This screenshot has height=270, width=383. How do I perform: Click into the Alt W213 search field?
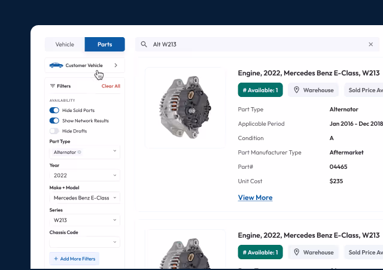tap(257, 44)
